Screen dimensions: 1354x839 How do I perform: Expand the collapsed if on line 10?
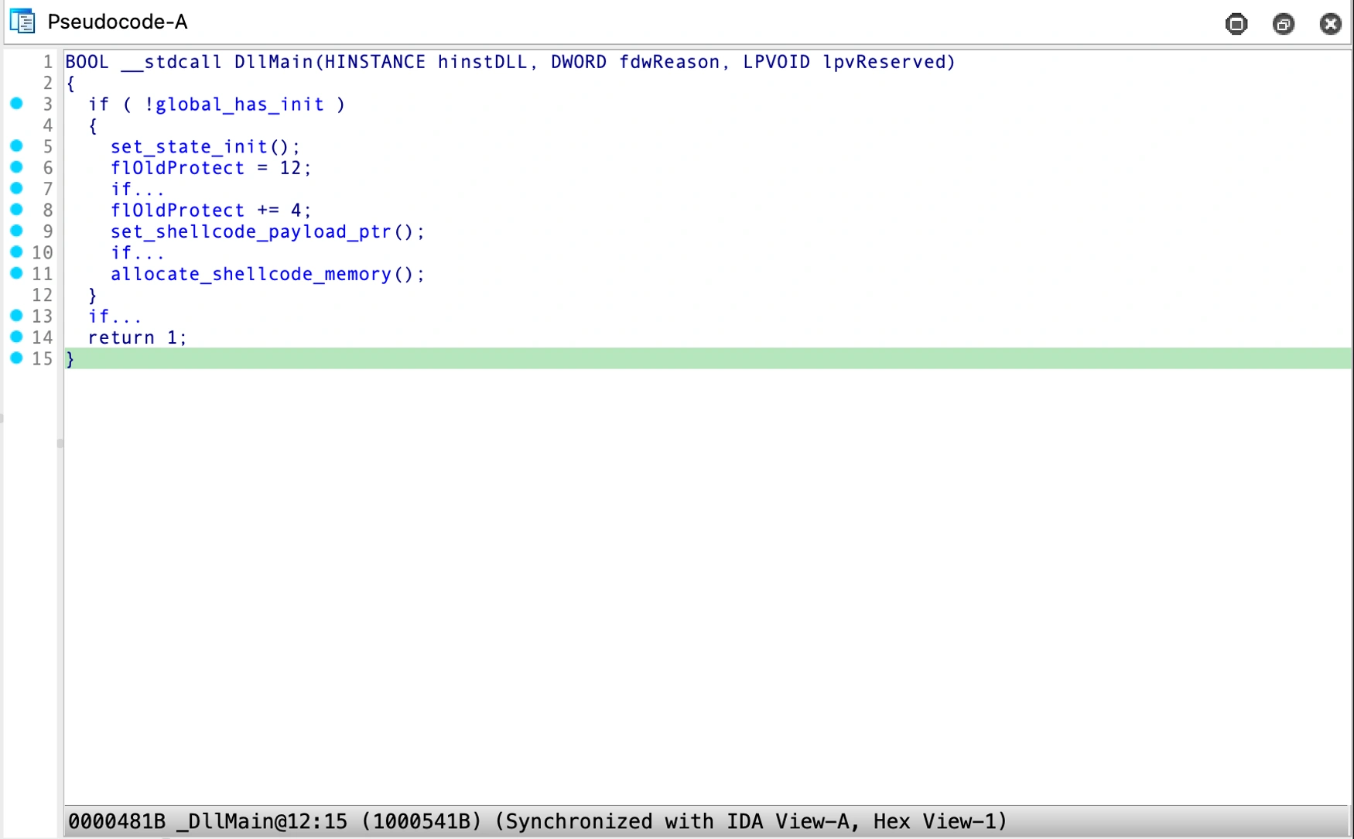pyautogui.click(x=137, y=252)
